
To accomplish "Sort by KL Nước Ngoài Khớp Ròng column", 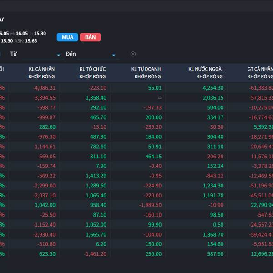I will pos(206,73).
